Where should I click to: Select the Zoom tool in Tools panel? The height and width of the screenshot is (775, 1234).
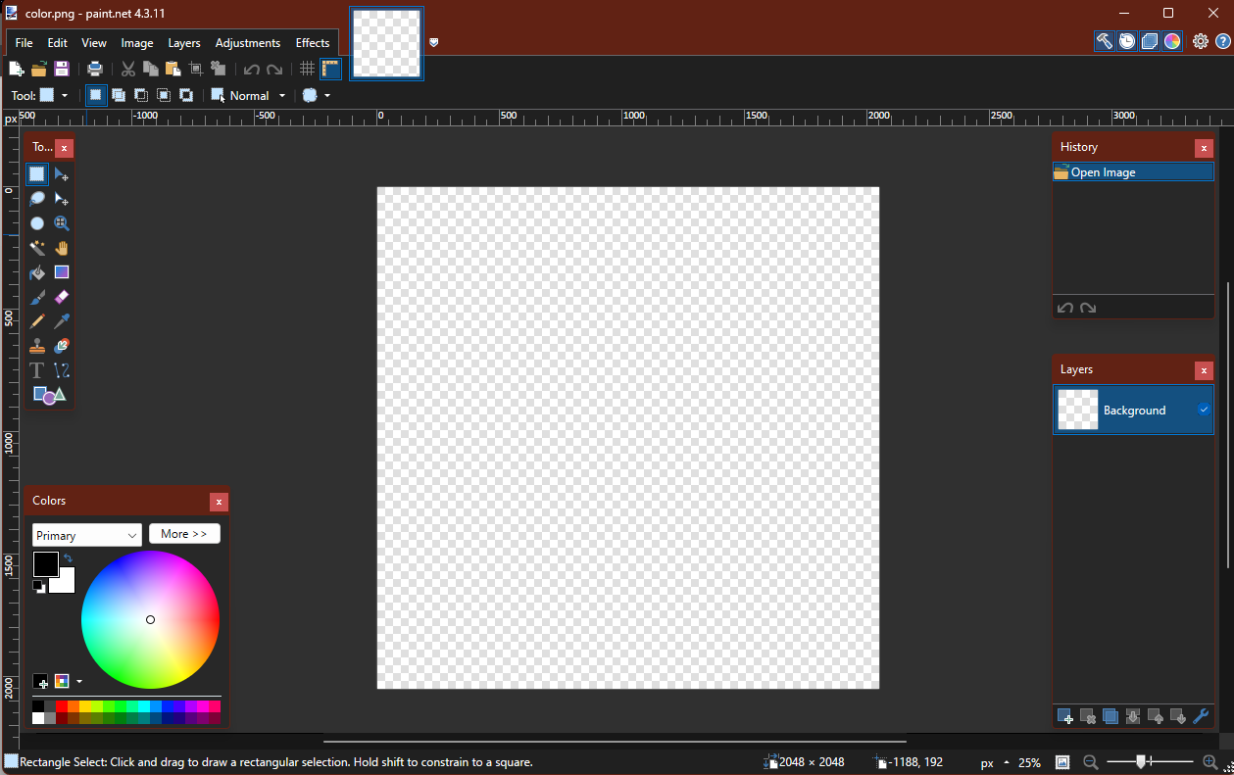(62, 223)
